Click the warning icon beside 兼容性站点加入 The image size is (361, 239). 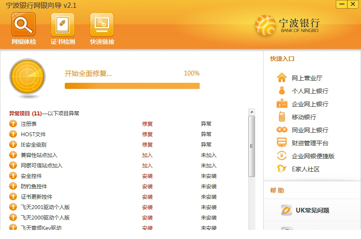13,155
